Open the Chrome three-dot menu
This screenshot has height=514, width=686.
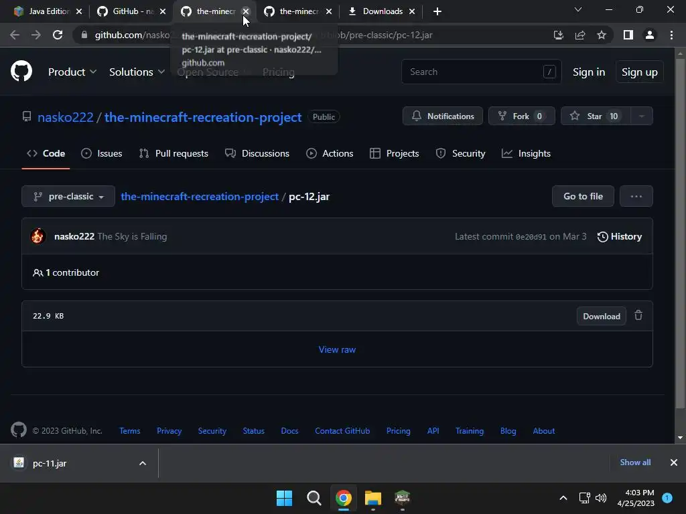point(671,35)
